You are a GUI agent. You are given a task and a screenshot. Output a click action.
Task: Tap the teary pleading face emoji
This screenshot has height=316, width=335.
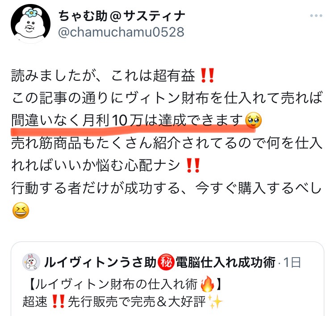(253, 120)
